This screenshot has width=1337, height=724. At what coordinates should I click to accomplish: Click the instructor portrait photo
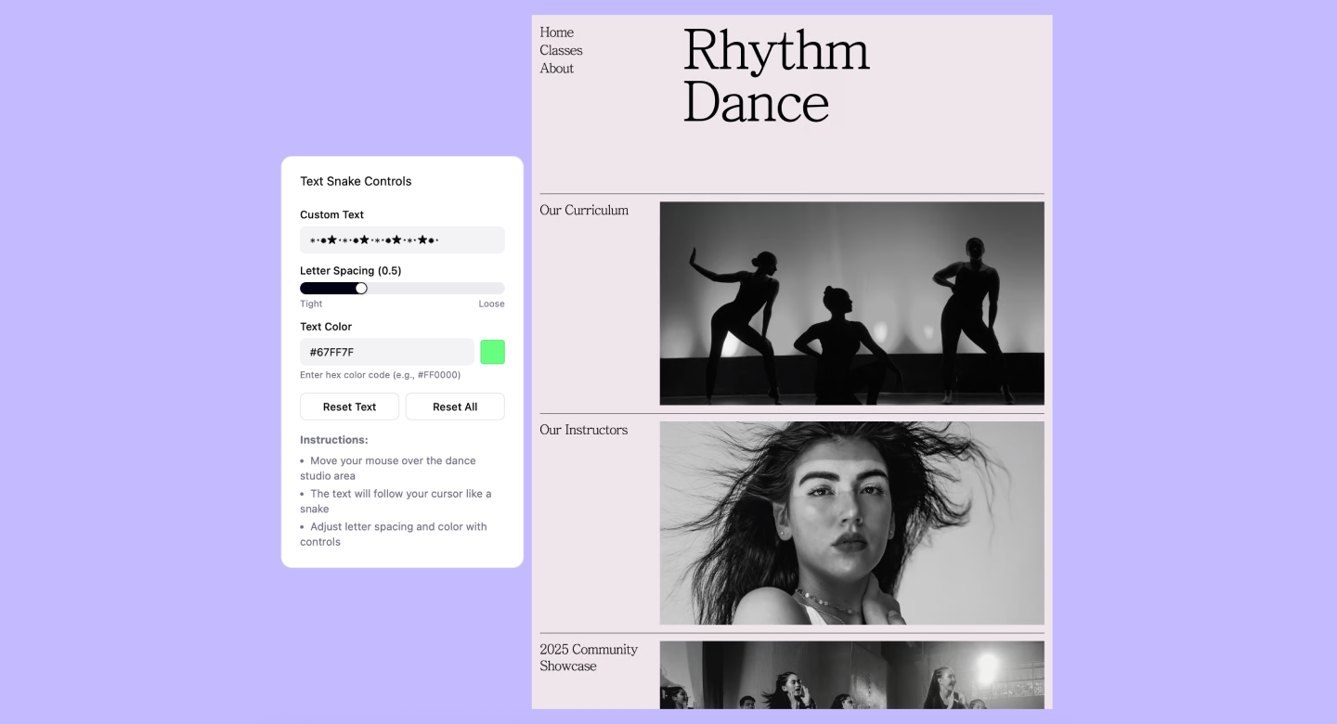851,522
